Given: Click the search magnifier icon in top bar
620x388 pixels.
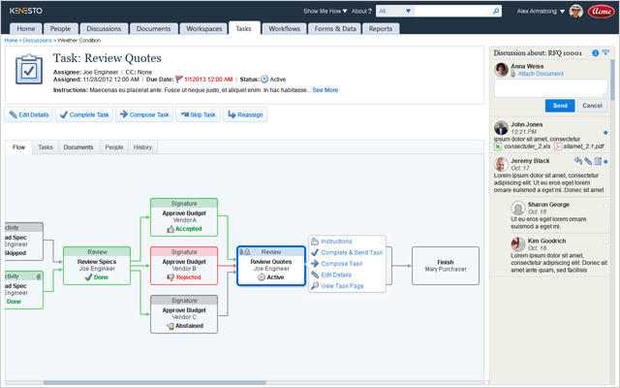Looking at the screenshot, I should point(497,11).
